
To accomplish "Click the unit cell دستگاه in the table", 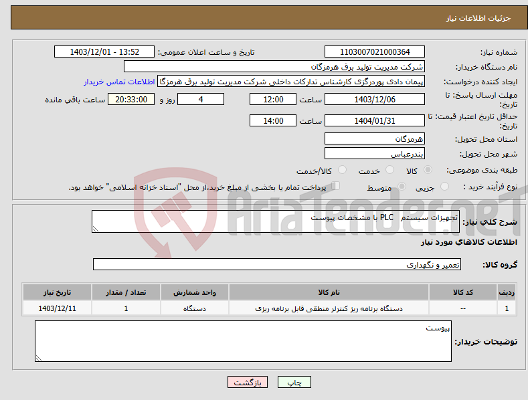I will (195, 308).
